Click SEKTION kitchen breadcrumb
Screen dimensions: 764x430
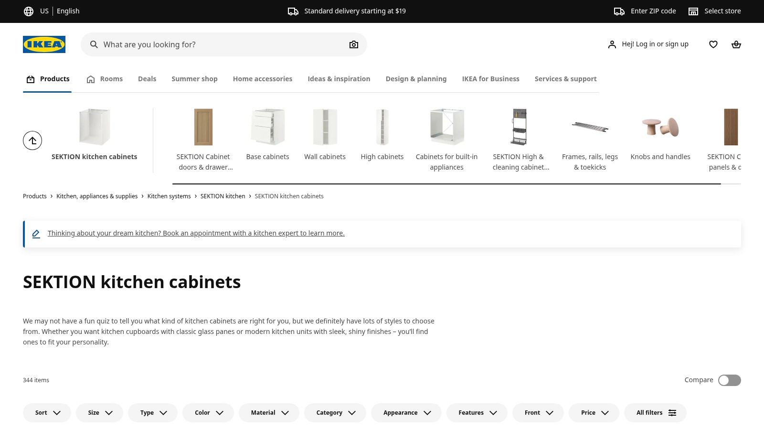tap(223, 196)
